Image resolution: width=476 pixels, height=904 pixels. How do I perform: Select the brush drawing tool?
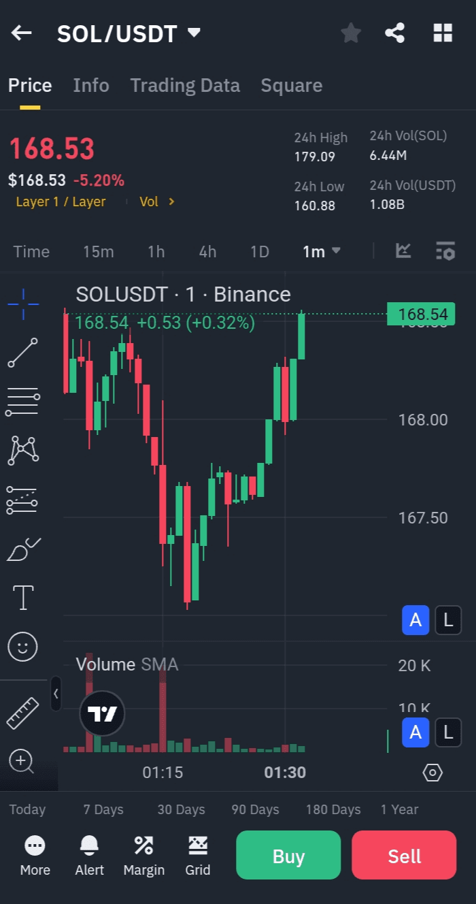pyautogui.click(x=23, y=549)
